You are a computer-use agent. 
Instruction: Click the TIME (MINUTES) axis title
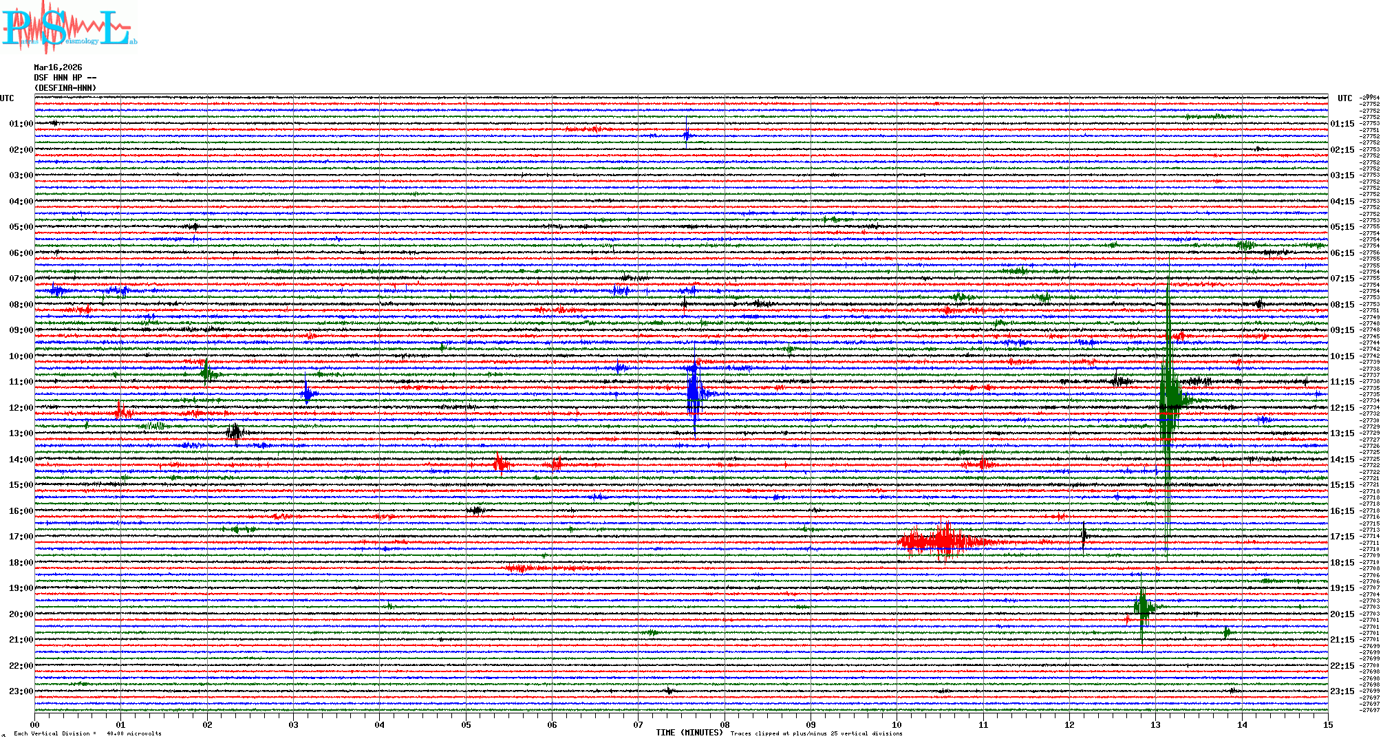tap(689, 733)
